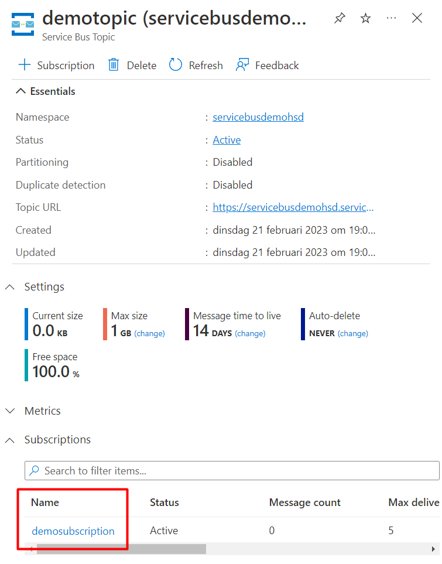
Task: Mark demotopic as favorite with star icon
Action: [365, 18]
